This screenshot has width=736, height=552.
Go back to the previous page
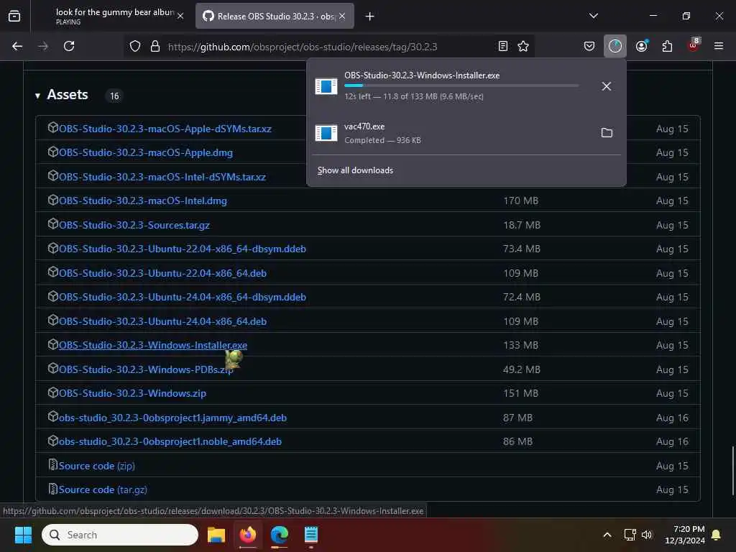tap(17, 46)
